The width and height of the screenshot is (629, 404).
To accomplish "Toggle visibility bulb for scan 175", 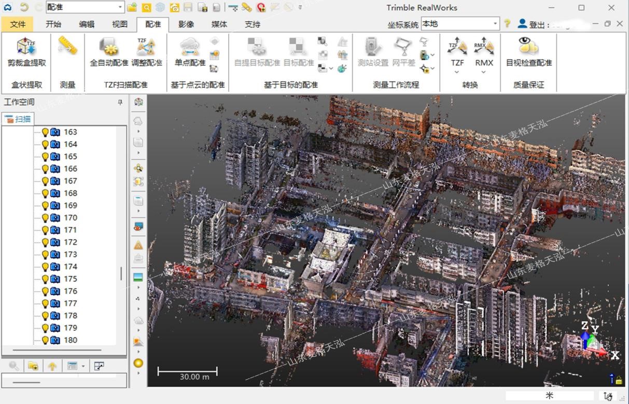I will pyautogui.click(x=45, y=279).
